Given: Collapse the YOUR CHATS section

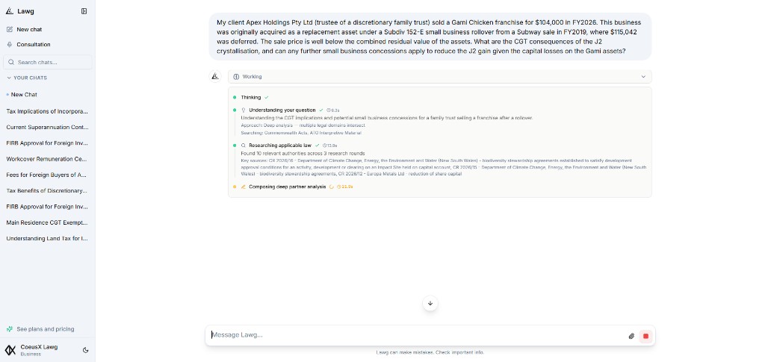Looking at the screenshot, I should tap(27, 78).
